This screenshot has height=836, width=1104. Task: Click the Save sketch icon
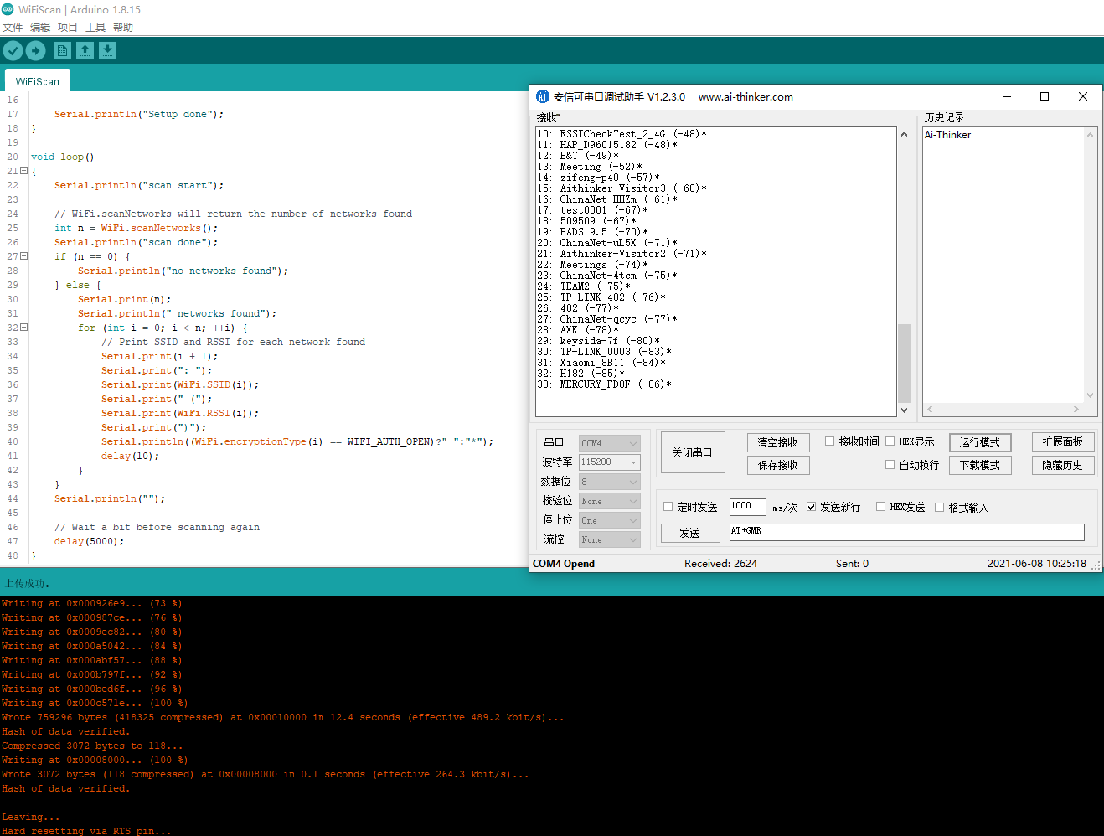point(107,50)
